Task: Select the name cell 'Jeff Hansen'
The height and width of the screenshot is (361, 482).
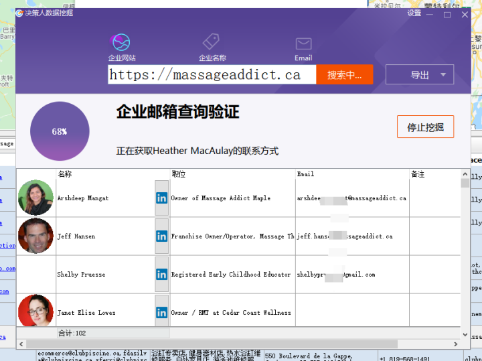Action: [106, 236]
